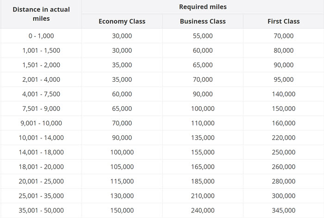Select the 0 - 1,000 distance cell
324x219 pixels.
click(x=41, y=36)
